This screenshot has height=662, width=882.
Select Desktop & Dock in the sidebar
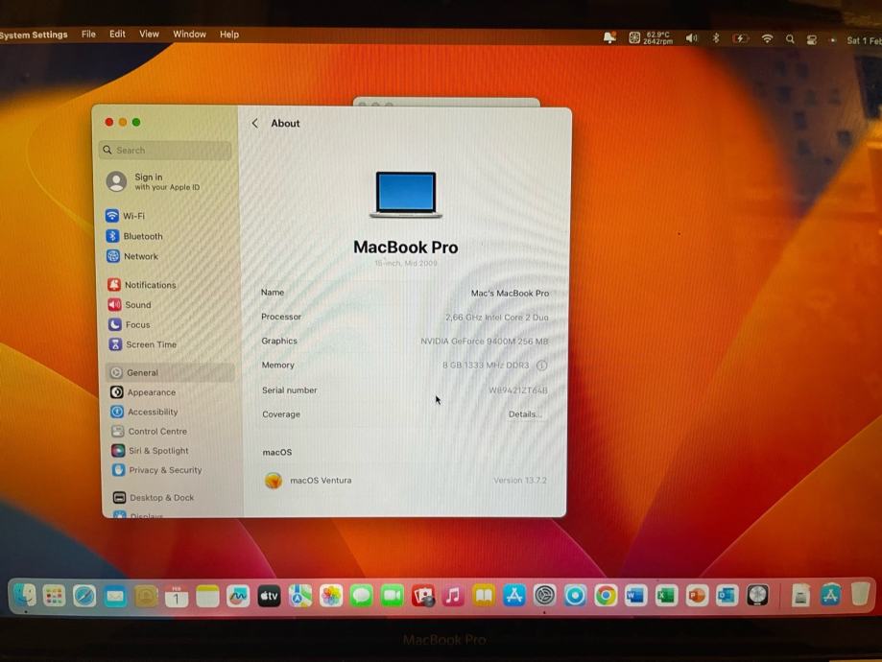[155, 497]
